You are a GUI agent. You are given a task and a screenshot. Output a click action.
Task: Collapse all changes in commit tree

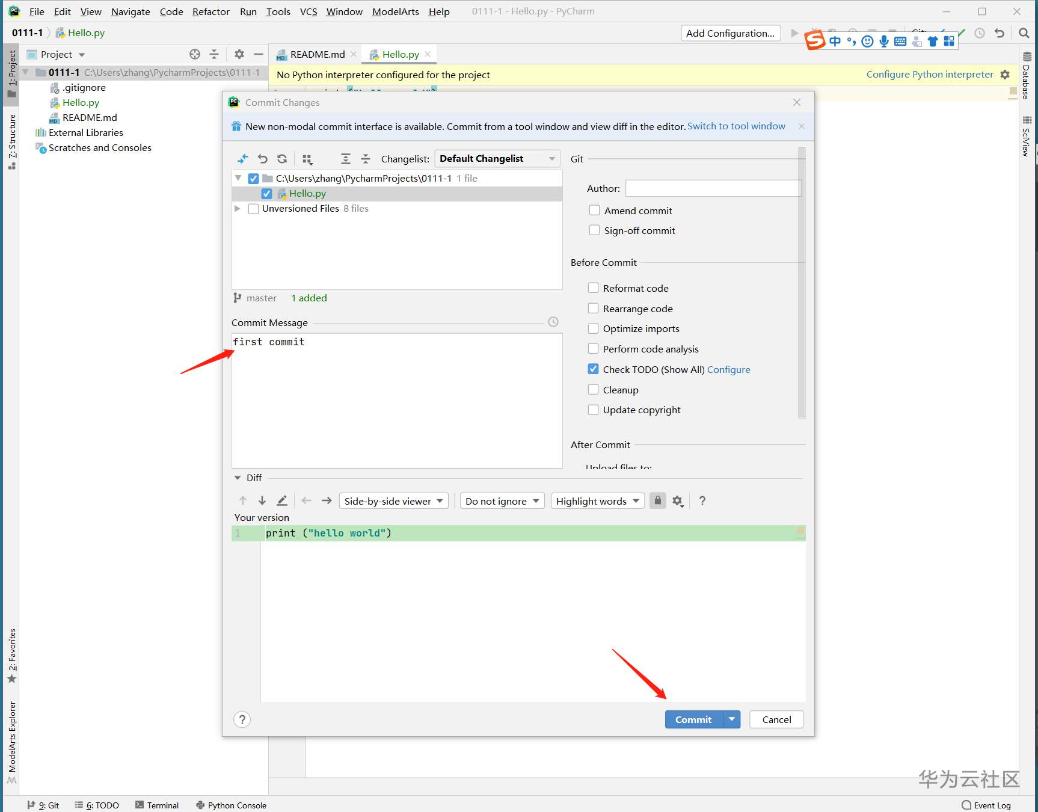coord(366,159)
